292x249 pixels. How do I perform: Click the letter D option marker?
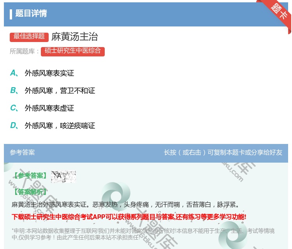pyautogui.click(x=14, y=125)
